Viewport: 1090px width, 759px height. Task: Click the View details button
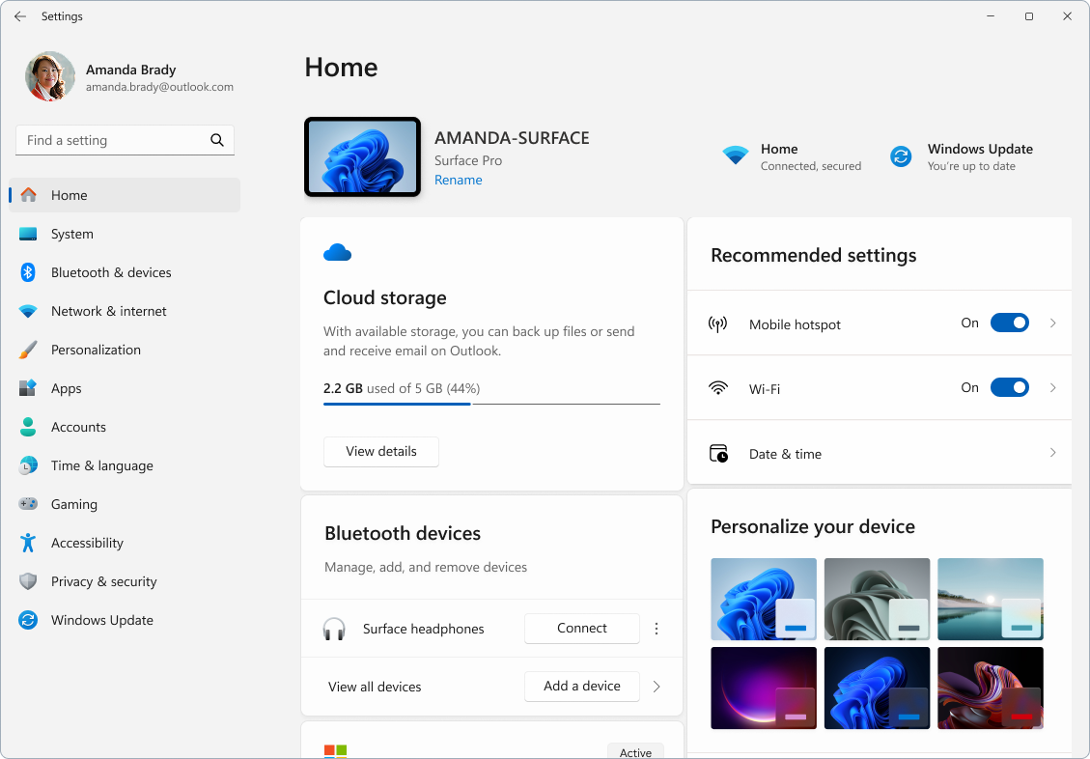tap(381, 452)
